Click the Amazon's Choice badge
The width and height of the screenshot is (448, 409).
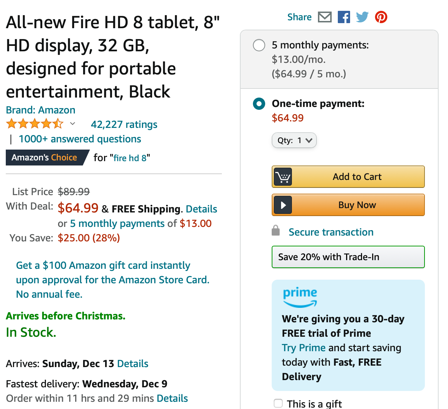pyautogui.click(x=44, y=158)
